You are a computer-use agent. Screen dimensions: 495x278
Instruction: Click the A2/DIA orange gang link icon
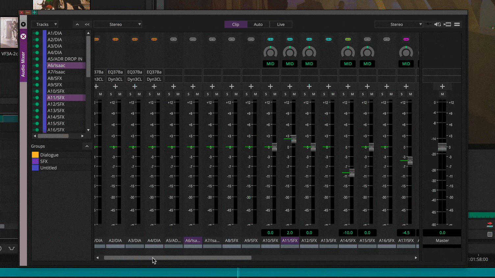point(115,39)
